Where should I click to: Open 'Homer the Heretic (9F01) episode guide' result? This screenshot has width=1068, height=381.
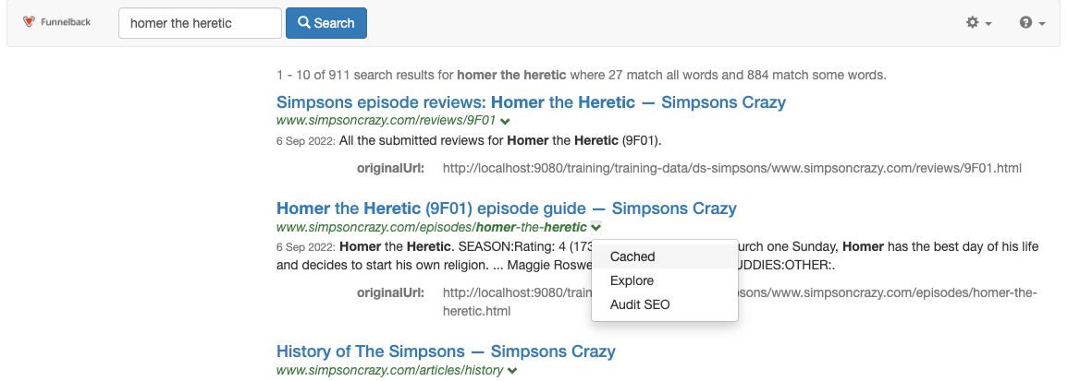tap(506, 208)
